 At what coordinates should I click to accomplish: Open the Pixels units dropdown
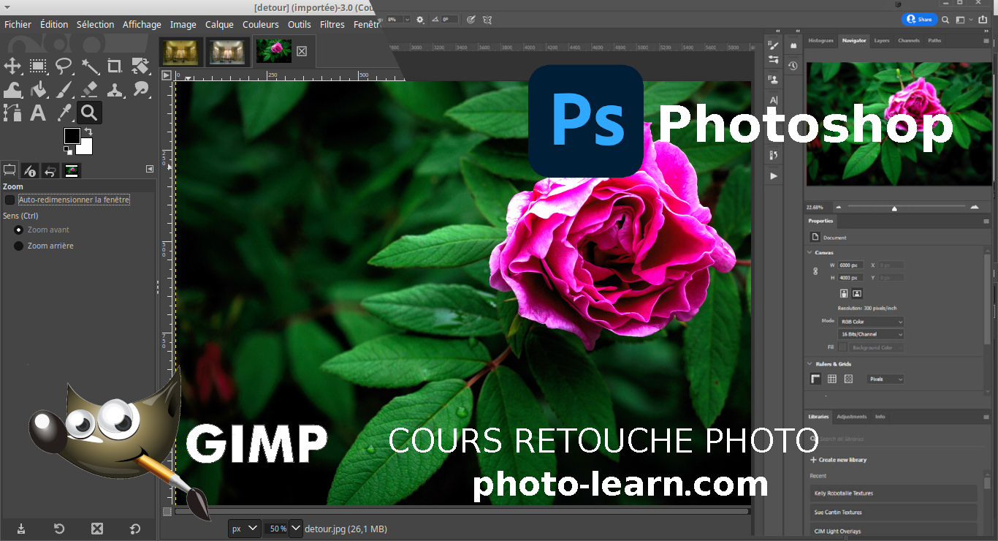[x=885, y=379]
